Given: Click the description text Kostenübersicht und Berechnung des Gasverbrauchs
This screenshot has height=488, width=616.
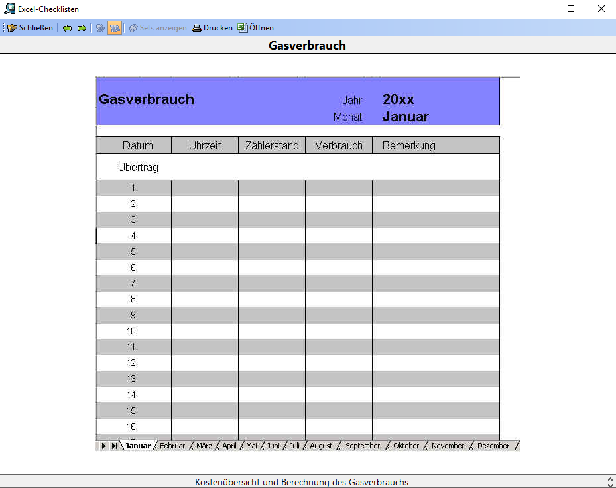Looking at the screenshot, I should pyautogui.click(x=302, y=482).
